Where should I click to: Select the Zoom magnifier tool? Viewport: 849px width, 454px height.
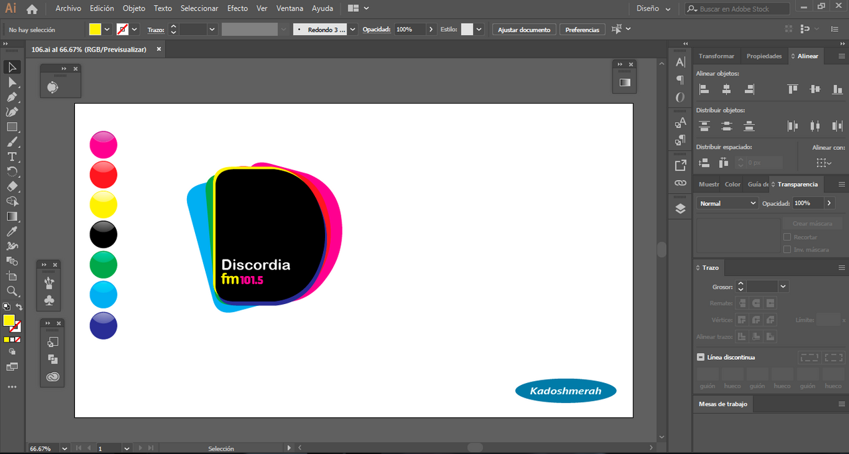12,291
